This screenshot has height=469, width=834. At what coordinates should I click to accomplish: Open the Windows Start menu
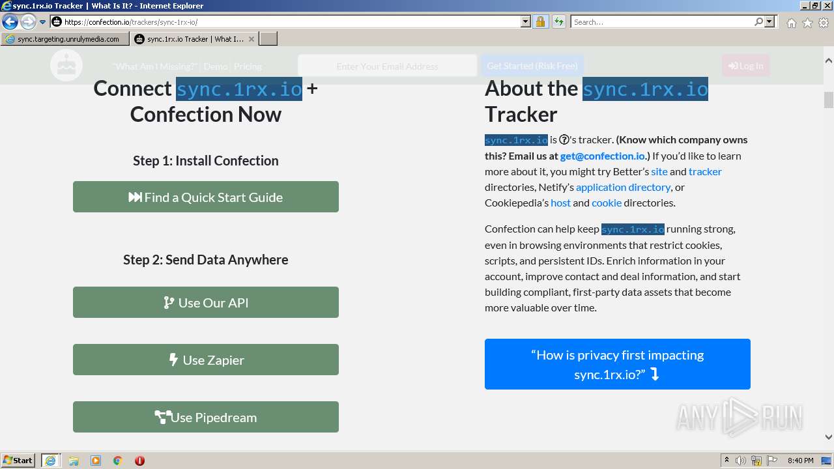[x=18, y=460]
